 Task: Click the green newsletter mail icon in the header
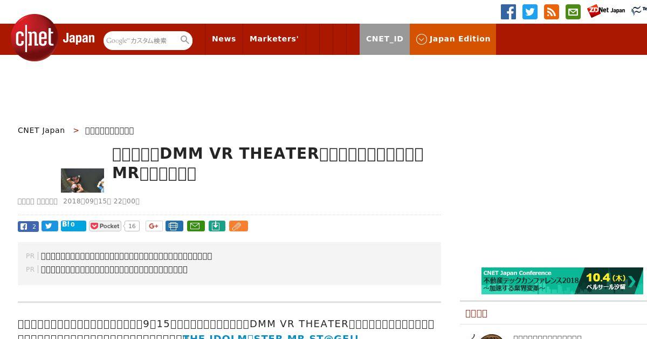(573, 12)
